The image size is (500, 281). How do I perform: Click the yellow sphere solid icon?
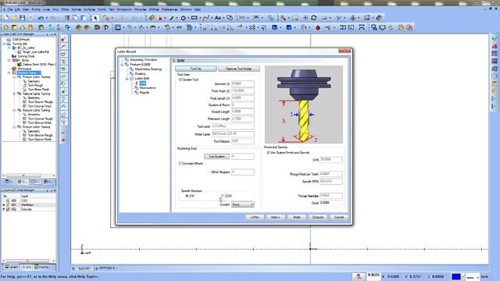coord(5,28)
